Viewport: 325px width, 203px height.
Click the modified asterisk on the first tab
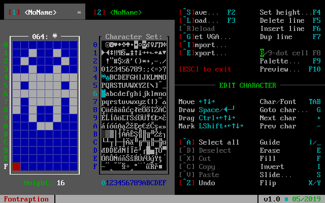[x=79, y=12]
